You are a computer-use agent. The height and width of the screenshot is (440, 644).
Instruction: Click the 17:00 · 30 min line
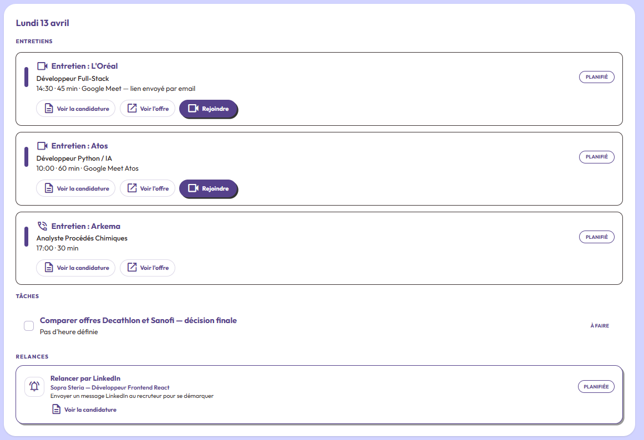[58, 248]
